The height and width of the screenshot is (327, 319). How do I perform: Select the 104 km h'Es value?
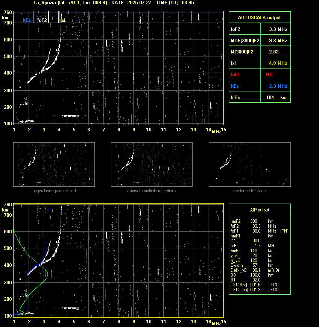276,97
